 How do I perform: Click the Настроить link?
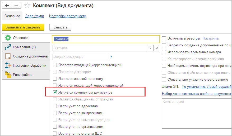click(211, 38)
